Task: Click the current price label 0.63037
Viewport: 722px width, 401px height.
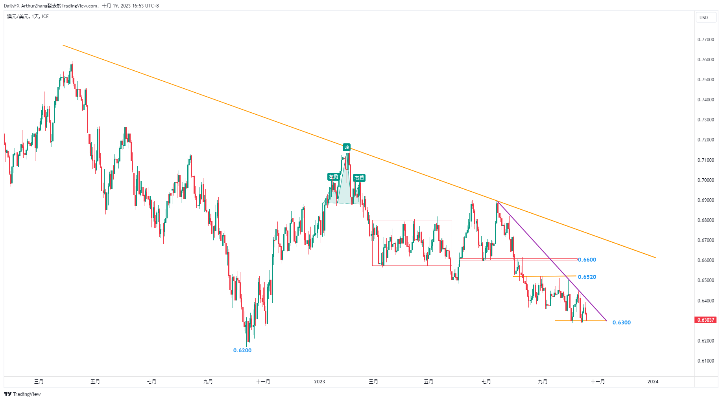Action: (705, 320)
